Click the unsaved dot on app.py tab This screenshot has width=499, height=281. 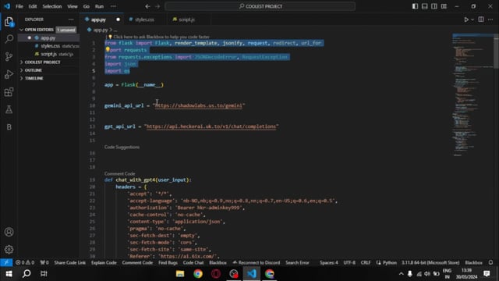coord(118,20)
